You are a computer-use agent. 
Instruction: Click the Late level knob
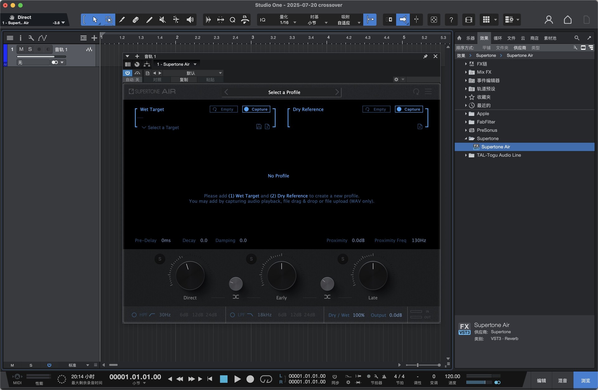click(x=373, y=275)
